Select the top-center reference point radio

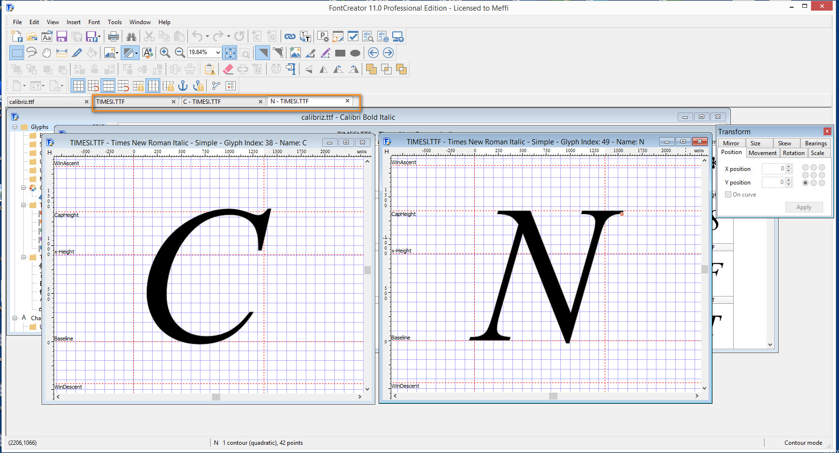pyautogui.click(x=813, y=168)
